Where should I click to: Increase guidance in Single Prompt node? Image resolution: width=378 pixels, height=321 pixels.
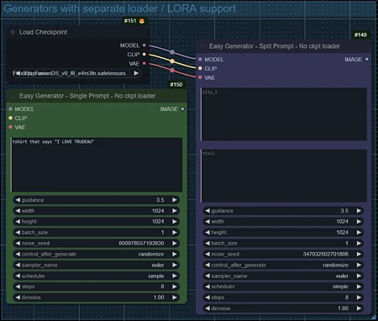(x=175, y=200)
